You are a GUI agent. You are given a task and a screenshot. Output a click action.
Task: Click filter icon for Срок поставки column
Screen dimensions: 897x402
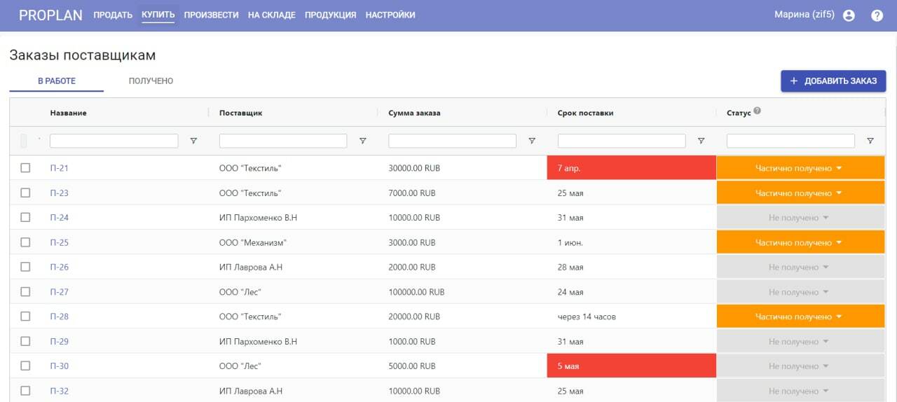coord(701,141)
